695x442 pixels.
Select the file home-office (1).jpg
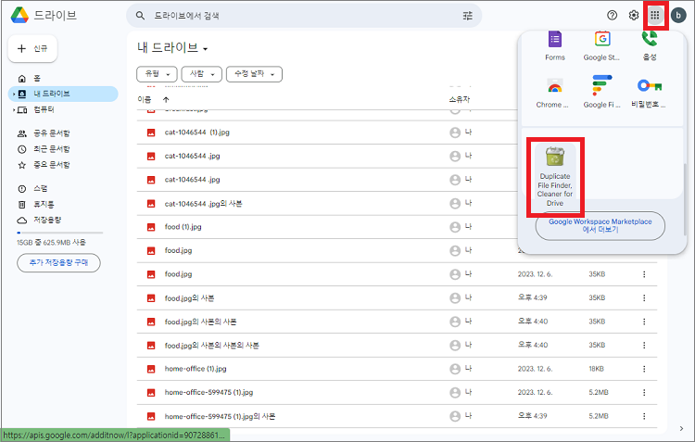397,369
